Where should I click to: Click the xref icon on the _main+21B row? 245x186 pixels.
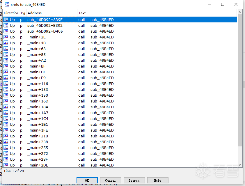pyautogui.click(x=6, y=136)
